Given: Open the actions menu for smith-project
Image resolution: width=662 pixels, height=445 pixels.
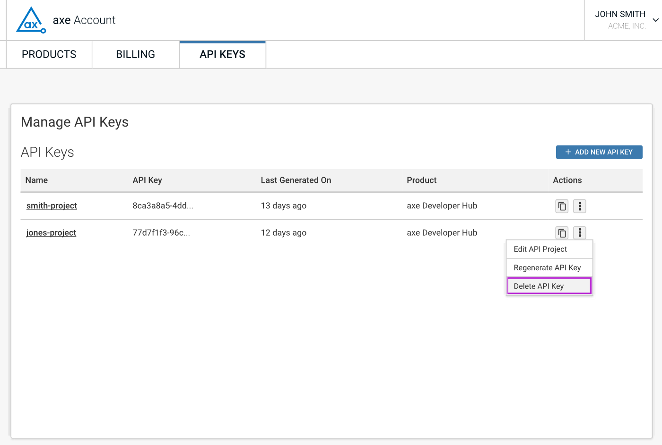Looking at the screenshot, I should [579, 206].
